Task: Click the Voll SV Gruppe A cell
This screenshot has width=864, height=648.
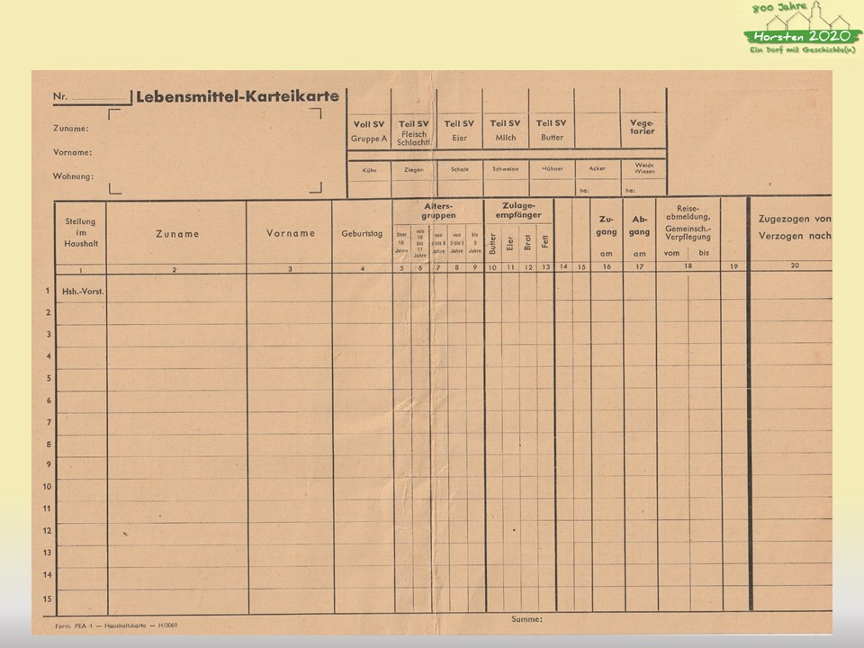Action: 369,130
